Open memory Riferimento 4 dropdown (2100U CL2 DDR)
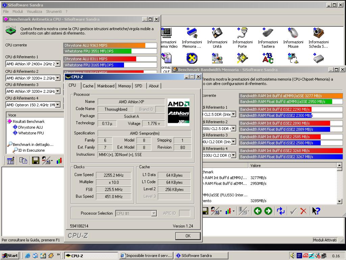Viewport: 346px width, 260px height. [233, 155]
